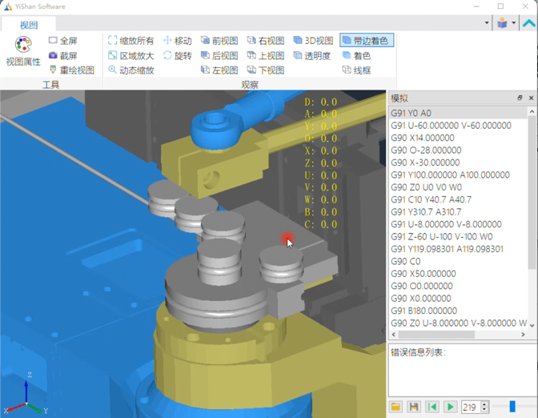Choose the 区域放大 zoom region tool
The width and height of the screenshot is (538, 418).
pos(113,56)
